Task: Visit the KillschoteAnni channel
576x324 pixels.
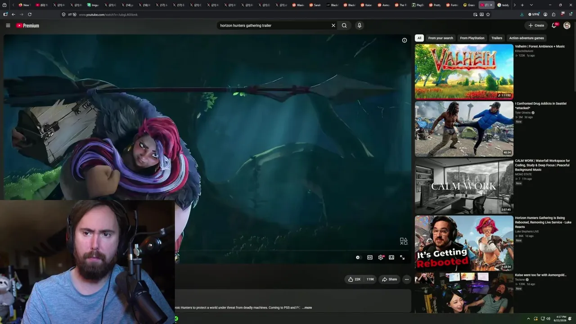Action: 524,51
